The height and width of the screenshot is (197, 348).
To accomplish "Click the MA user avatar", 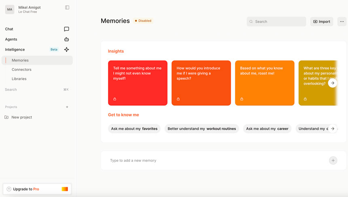I will 10,9.
